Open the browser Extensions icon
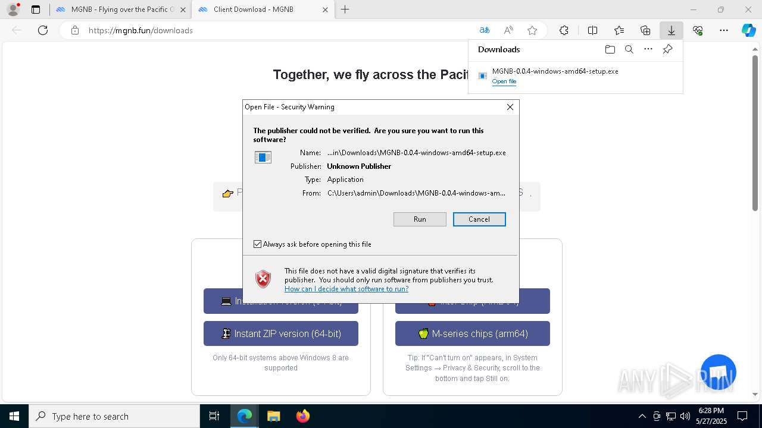The image size is (762, 428). (564, 30)
